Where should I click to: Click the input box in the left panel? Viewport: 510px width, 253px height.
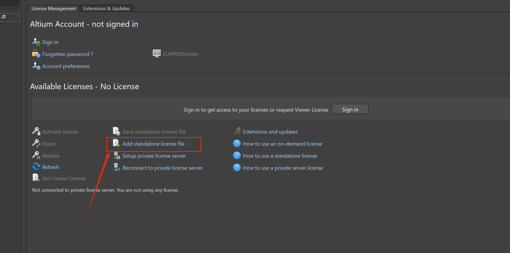10,17
